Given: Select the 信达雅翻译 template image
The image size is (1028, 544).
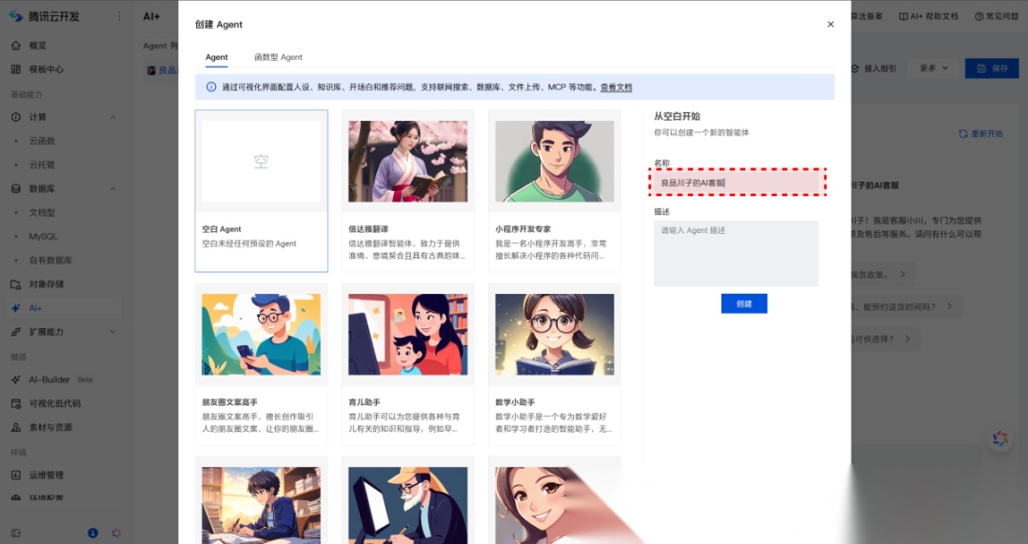Looking at the screenshot, I should coord(407,162).
